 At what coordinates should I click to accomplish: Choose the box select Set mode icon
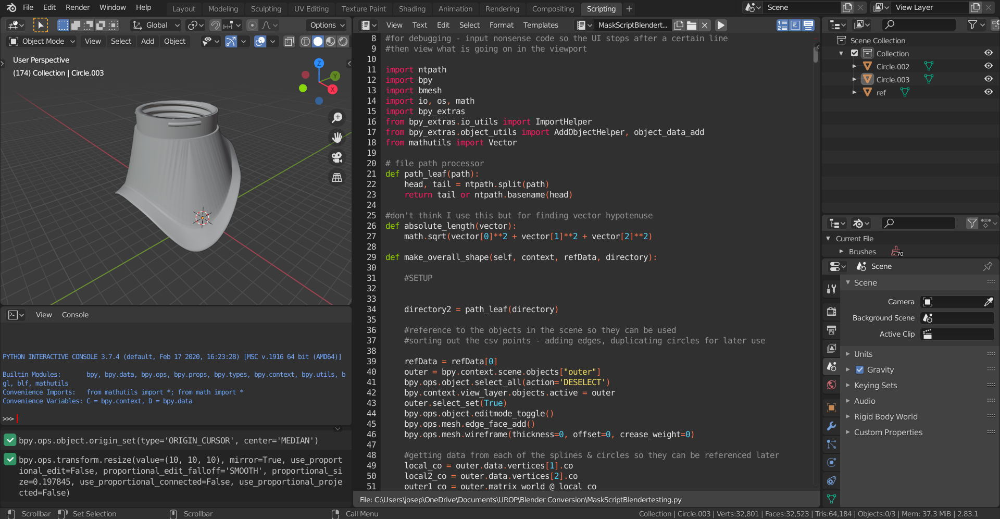tap(63, 25)
